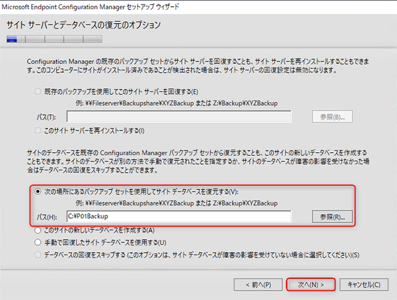The width and height of the screenshot is (397, 300).
Task: Click the last wizard progress segment
Action: 92,39
